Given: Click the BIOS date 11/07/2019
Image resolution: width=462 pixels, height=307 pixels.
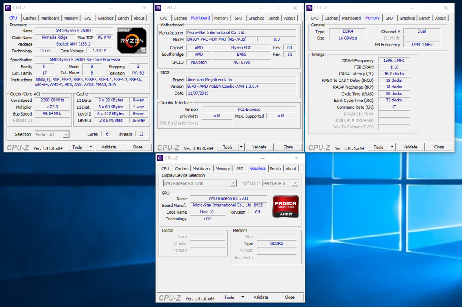Looking at the screenshot, I should (241, 93).
